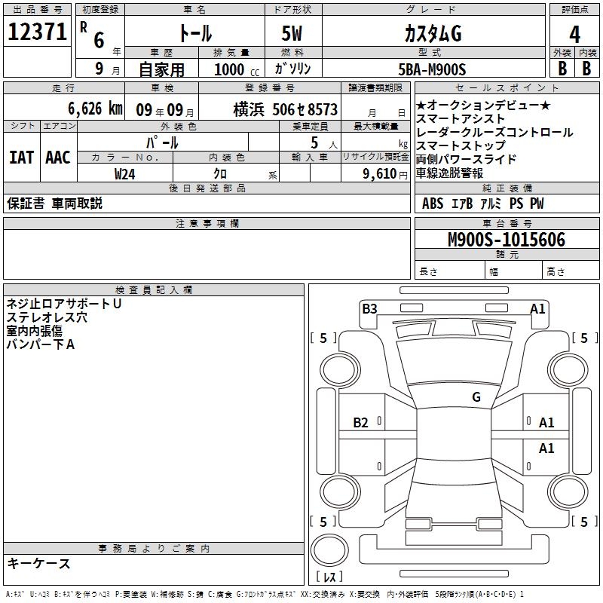This screenshot has height=603, width=603.
Task: Click the 注意事項欄 header
Action: pos(207,223)
